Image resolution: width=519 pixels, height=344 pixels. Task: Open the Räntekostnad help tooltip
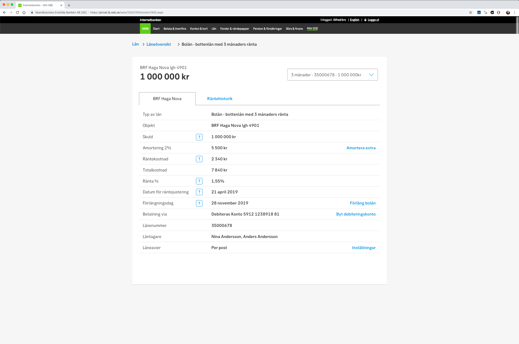pos(199,159)
